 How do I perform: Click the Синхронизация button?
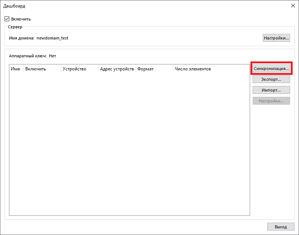tap(271, 69)
